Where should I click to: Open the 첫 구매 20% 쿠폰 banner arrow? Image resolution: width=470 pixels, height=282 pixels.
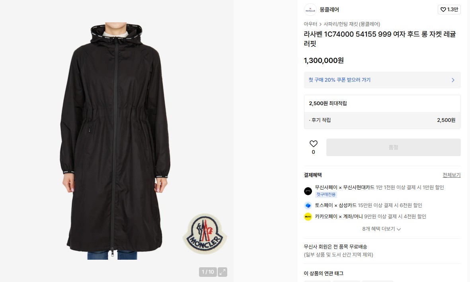[x=453, y=80]
